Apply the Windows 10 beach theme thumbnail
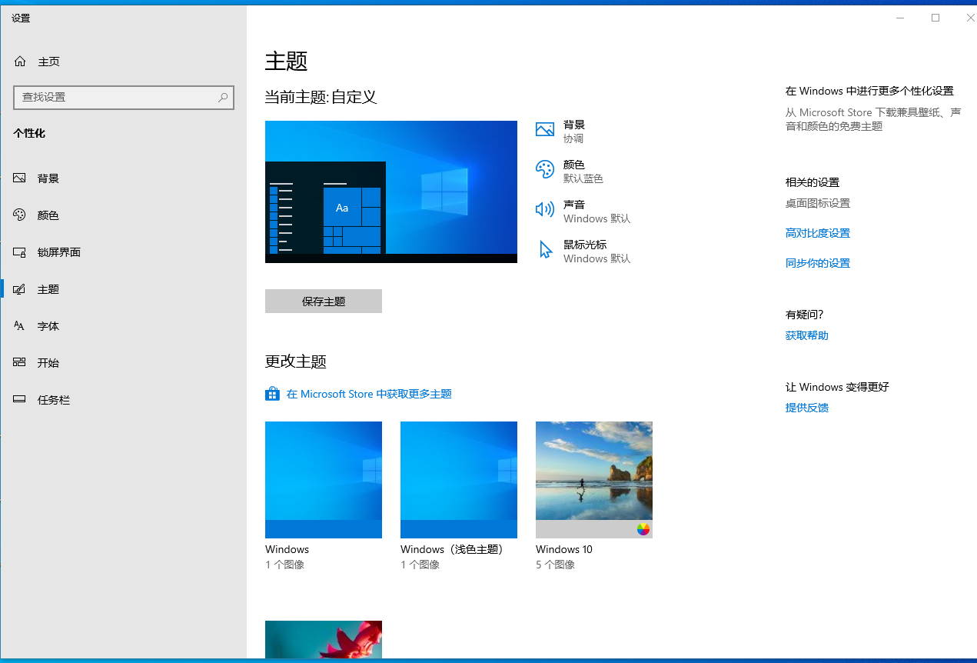977x663 pixels. pos(593,479)
